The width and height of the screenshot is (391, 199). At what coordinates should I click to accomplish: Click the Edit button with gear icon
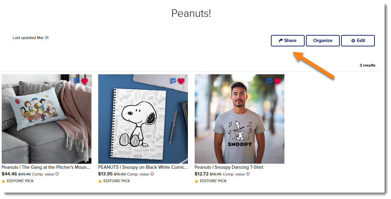(358, 41)
